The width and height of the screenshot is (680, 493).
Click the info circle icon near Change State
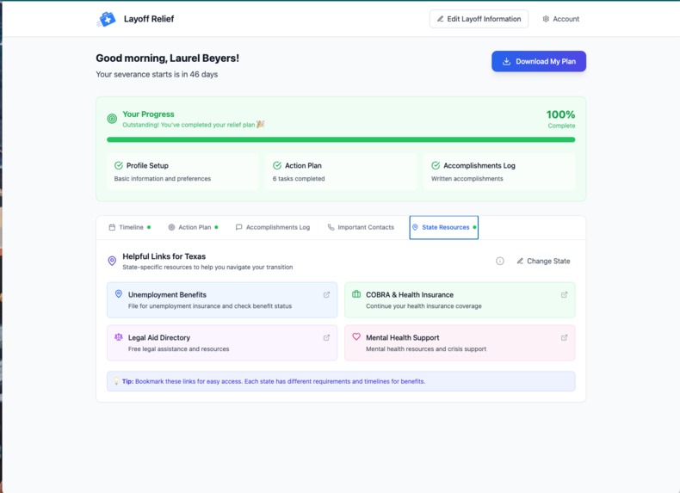[x=499, y=261]
